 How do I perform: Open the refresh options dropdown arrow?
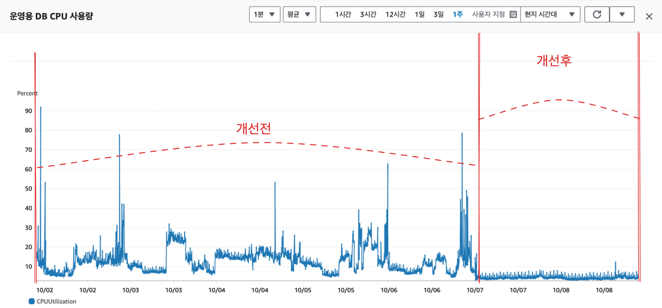click(622, 15)
